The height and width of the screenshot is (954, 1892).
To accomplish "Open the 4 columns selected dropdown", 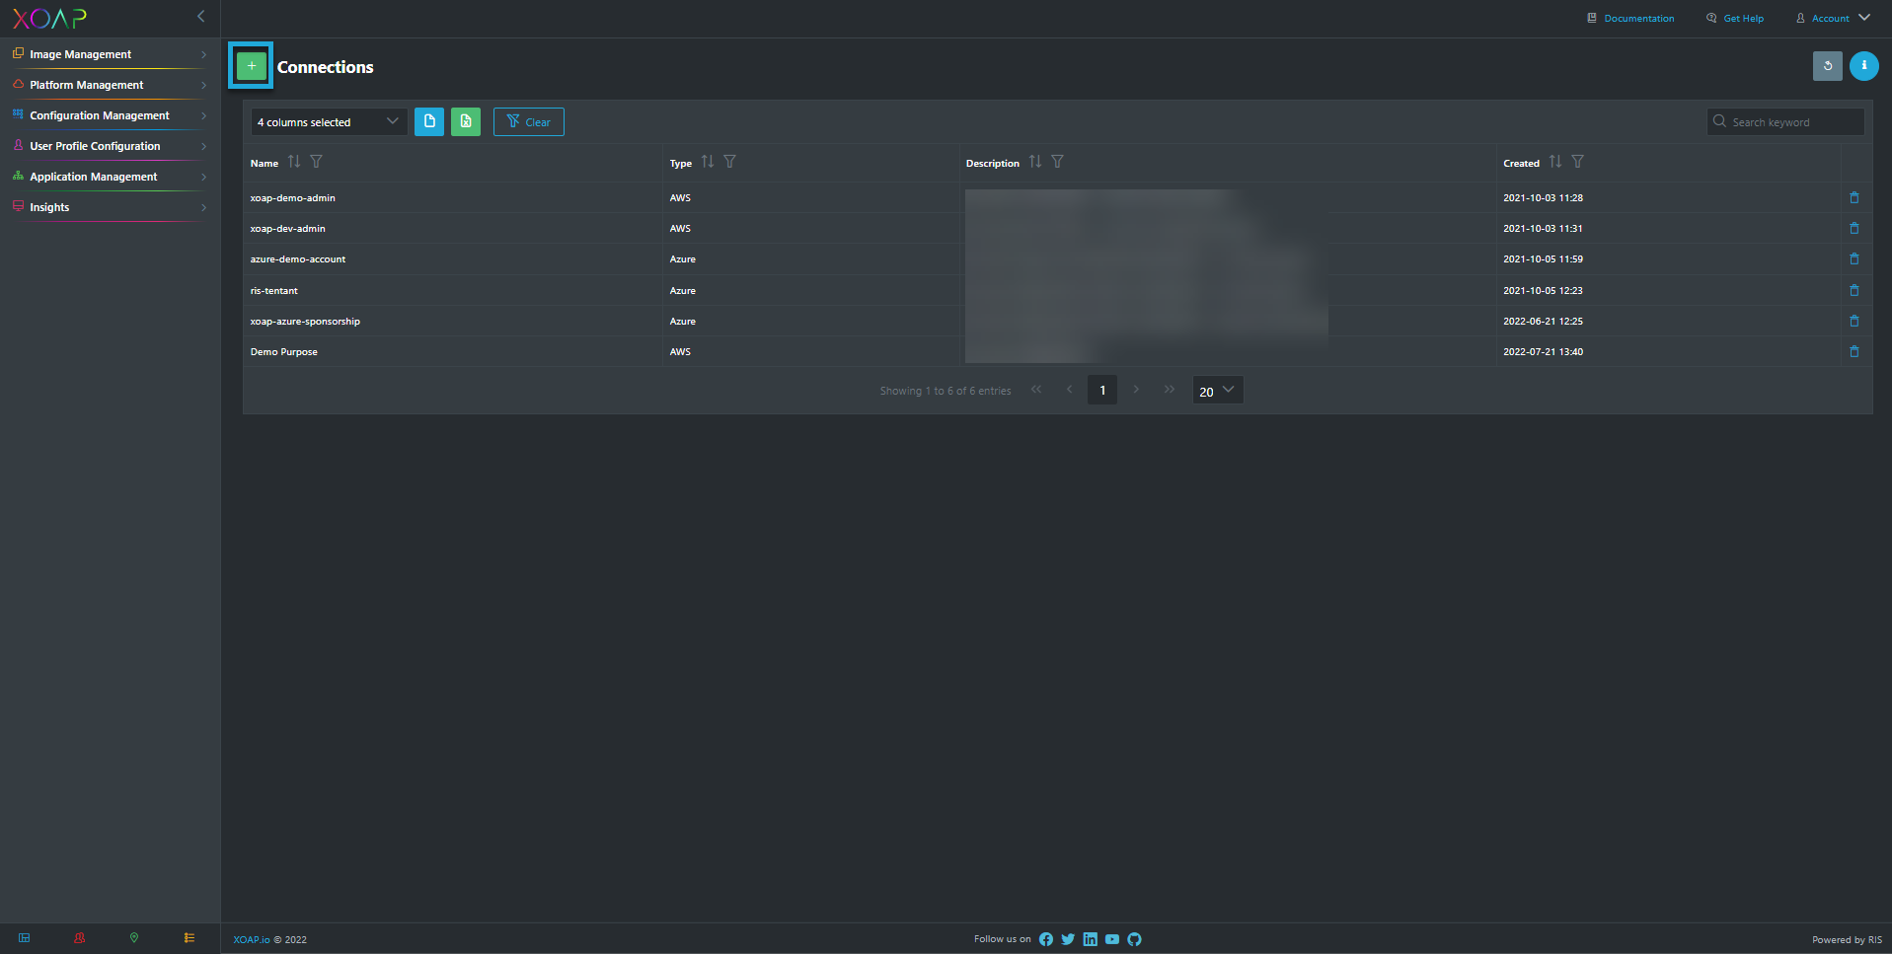I will point(329,121).
